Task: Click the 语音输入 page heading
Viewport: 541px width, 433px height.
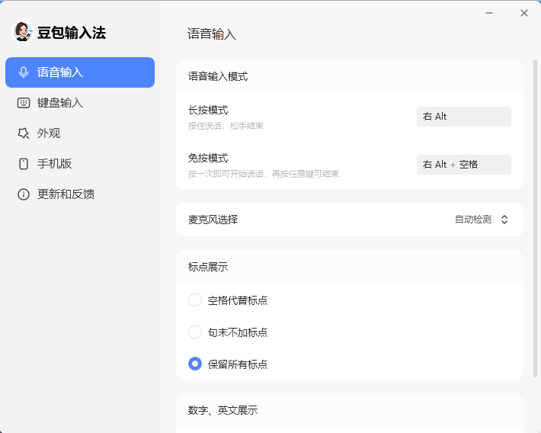Action: 212,34
